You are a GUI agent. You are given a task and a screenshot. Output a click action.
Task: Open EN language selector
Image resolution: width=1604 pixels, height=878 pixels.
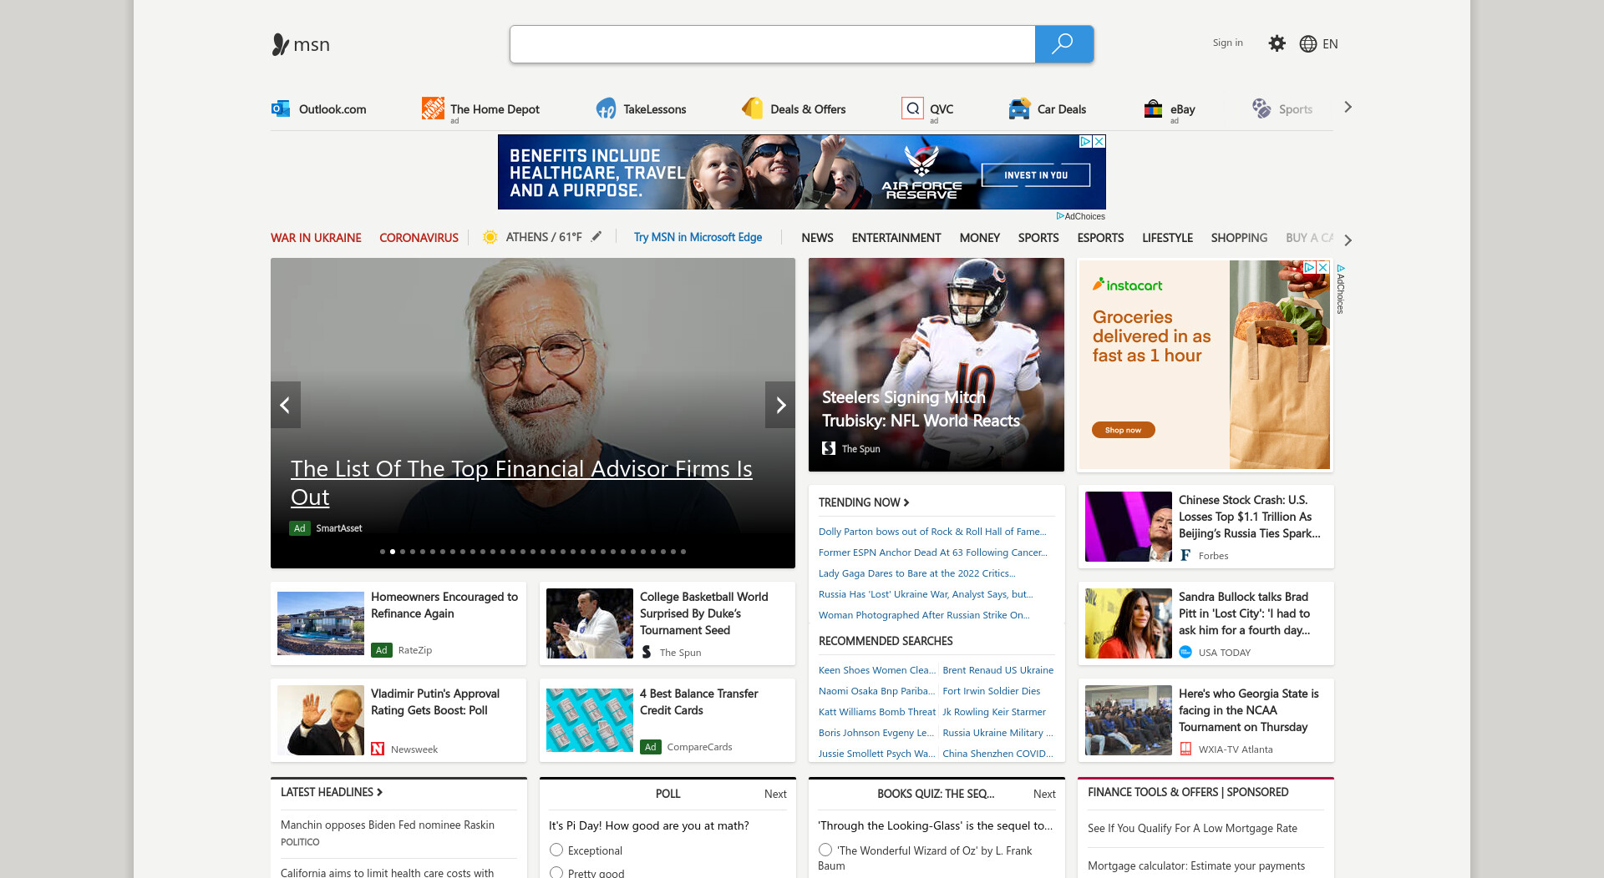[1330, 44]
